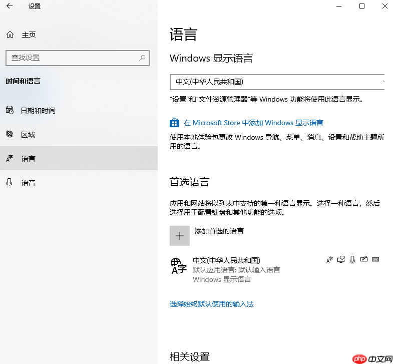
Task: Open 选择始终默认使用的输入法 link
Action: (212, 304)
